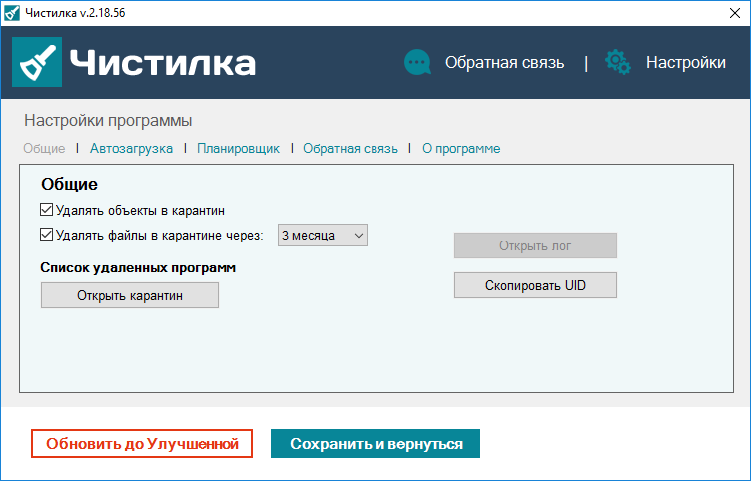Switch to the Автозагрузка tab

click(x=131, y=148)
